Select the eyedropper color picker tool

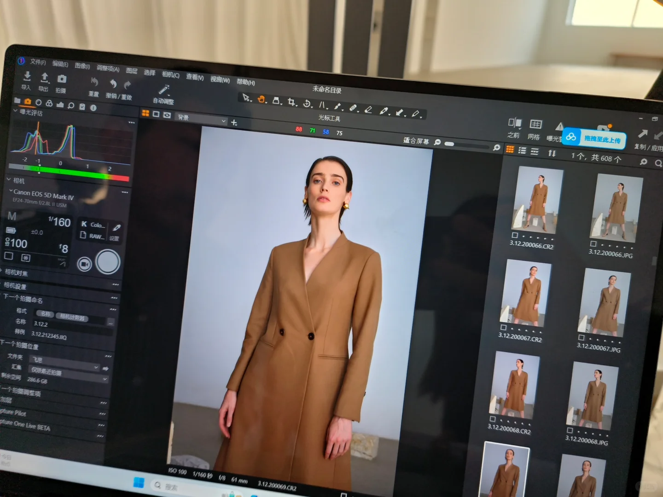(x=384, y=110)
